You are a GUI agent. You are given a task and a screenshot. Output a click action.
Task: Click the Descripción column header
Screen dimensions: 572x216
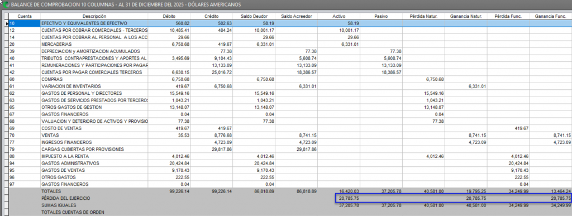pos(94,16)
